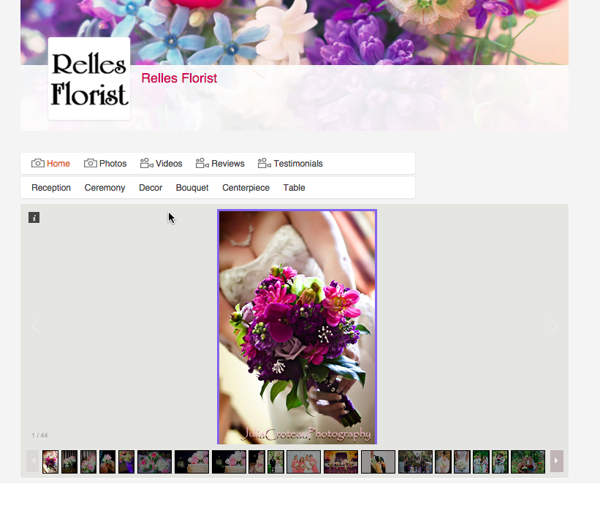The width and height of the screenshot is (600, 505).
Task: Advance the thumbnail strip with its right arrow
Action: (557, 461)
